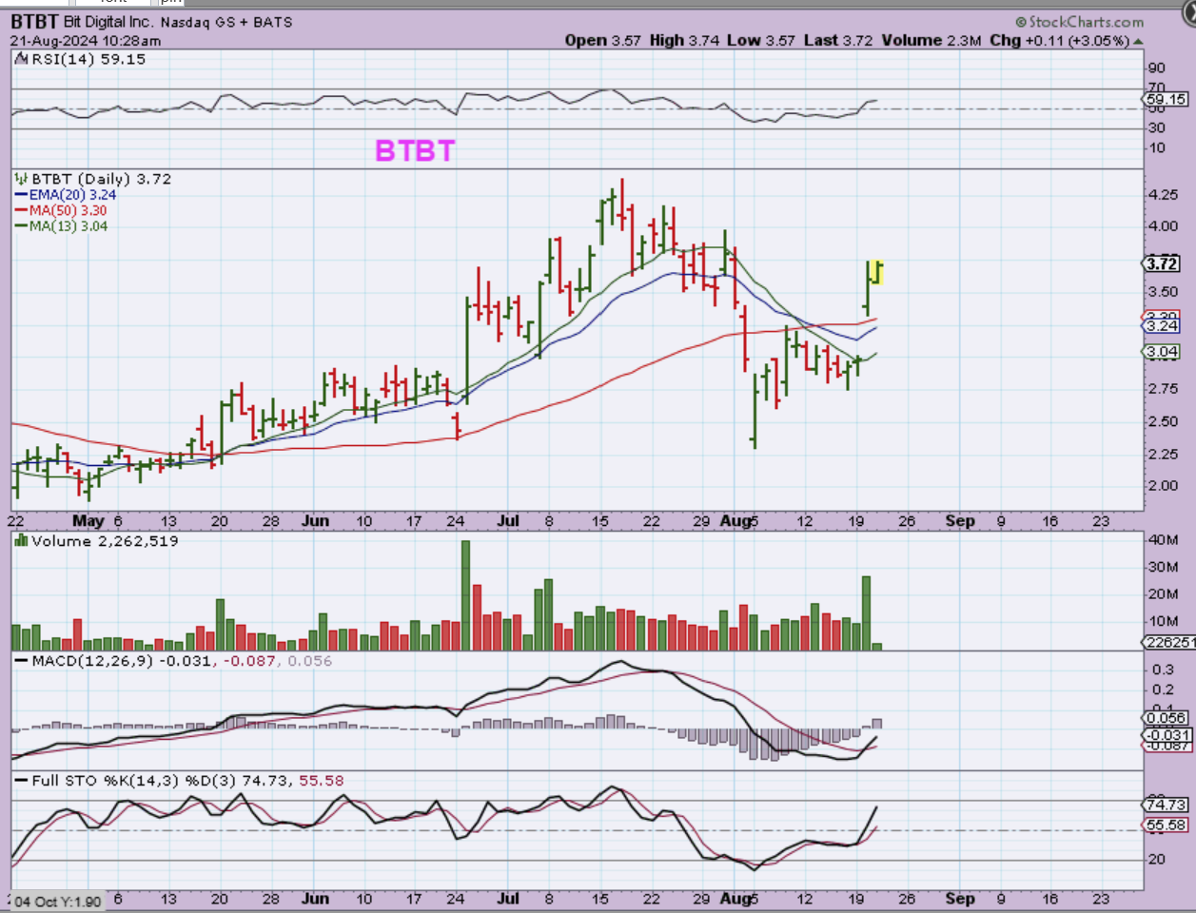1196x913 pixels.
Task: Click the line icon before RSI(14) label
Action: (x=23, y=59)
